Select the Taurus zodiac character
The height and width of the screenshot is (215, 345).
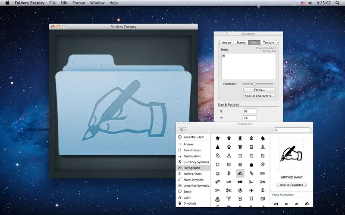(240, 199)
